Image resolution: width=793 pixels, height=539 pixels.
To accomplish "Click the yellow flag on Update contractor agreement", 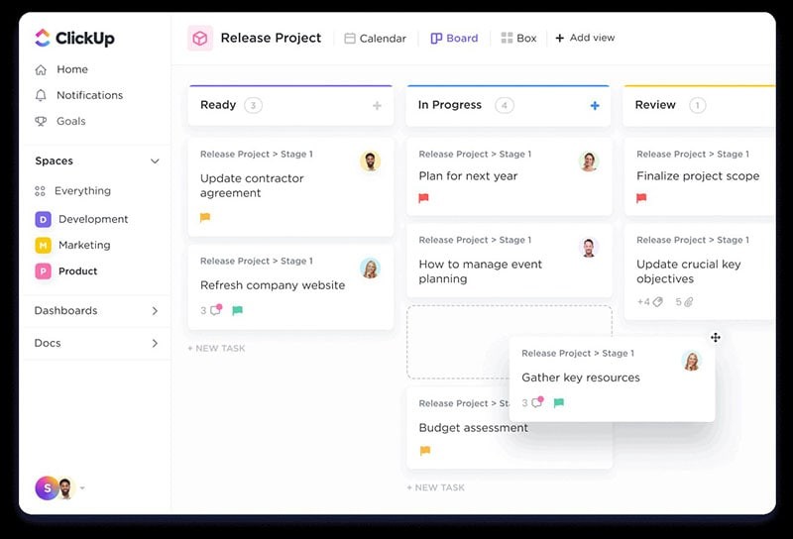I will pyautogui.click(x=205, y=218).
